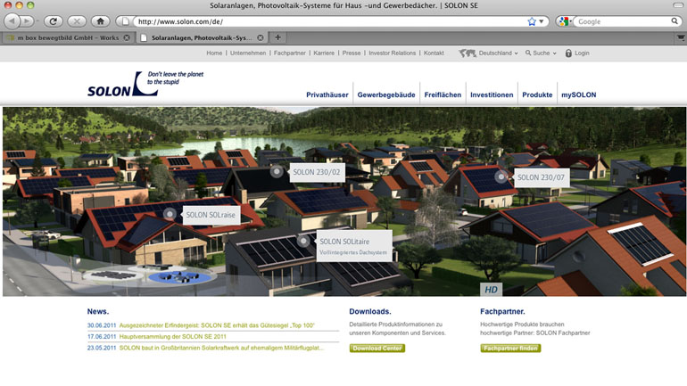Viewport: 687px width, 386px height.
Task: Click the SOLON 230/07 label
Action: (542, 177)
